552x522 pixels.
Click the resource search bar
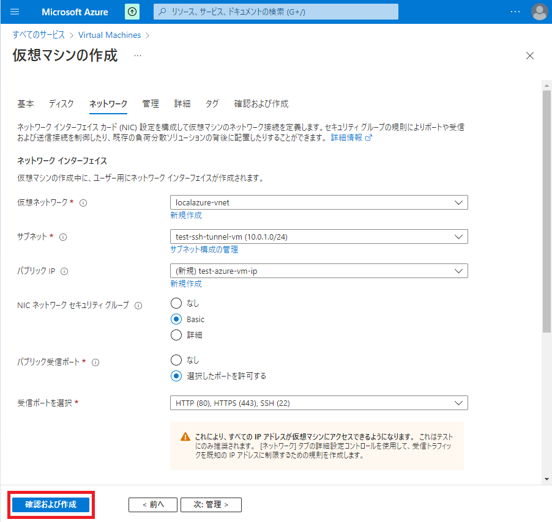pyautogui.click(x=275, y=12)
